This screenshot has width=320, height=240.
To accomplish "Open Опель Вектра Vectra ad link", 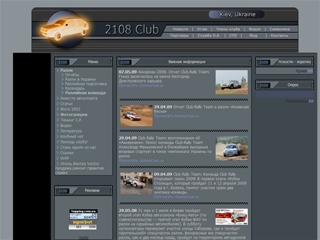I will point(79,168).
